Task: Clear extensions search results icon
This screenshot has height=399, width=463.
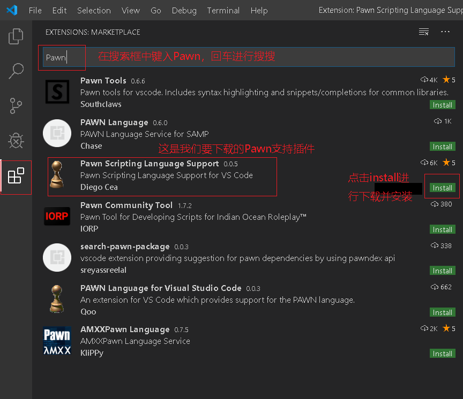Action: click(x=424, y=32)
